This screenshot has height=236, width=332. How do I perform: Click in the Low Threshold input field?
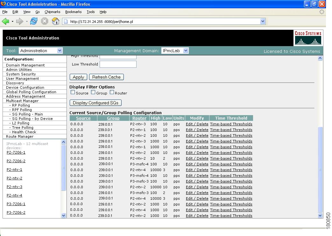tap(118, 64)
